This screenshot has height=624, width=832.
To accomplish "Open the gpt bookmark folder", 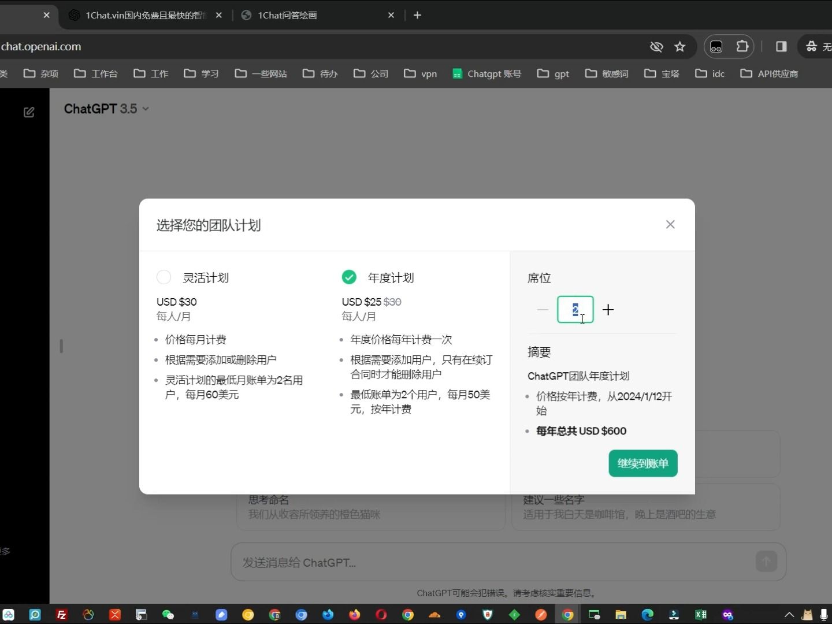I will [554, 73].
